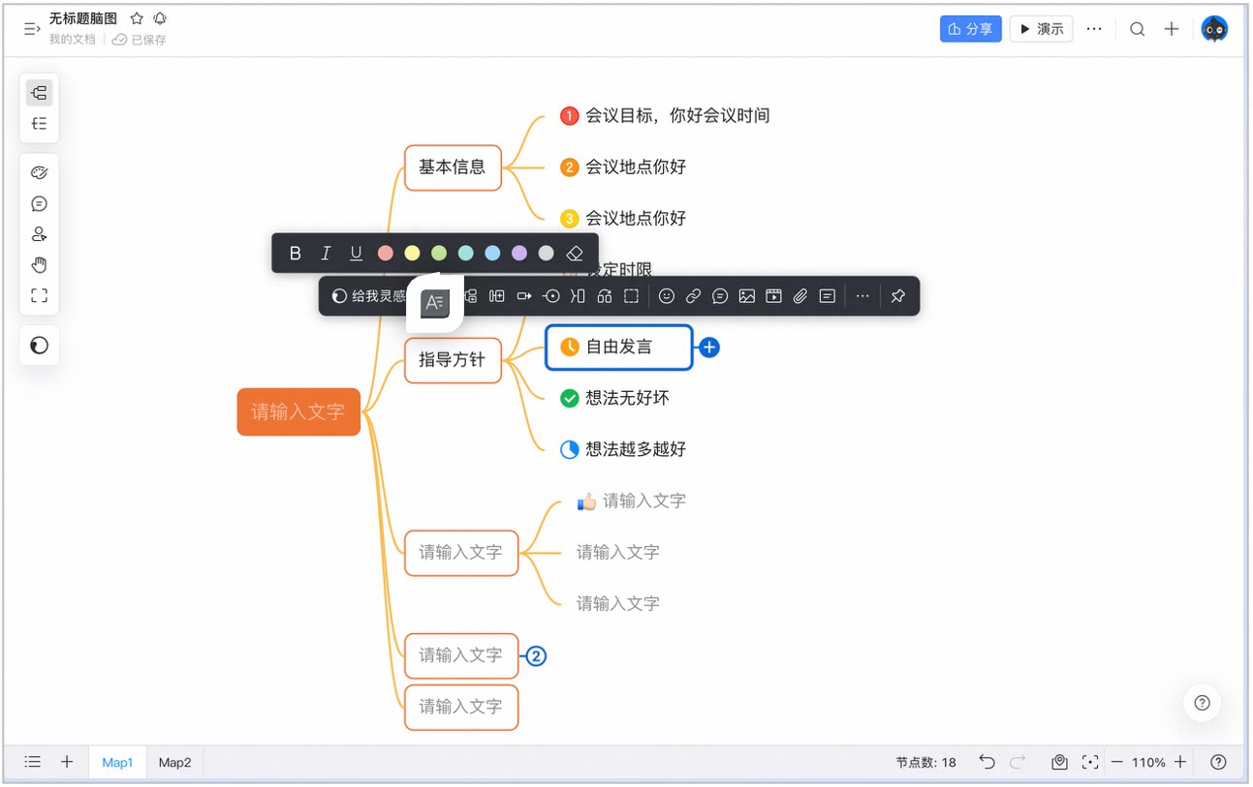1253x787 pixels.
Task: Switch to outline view icon
Action: 40,123
